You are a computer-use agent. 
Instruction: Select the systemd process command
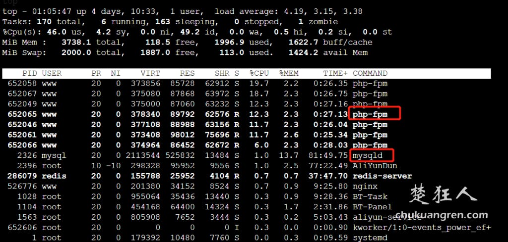[x=370, y=238]
